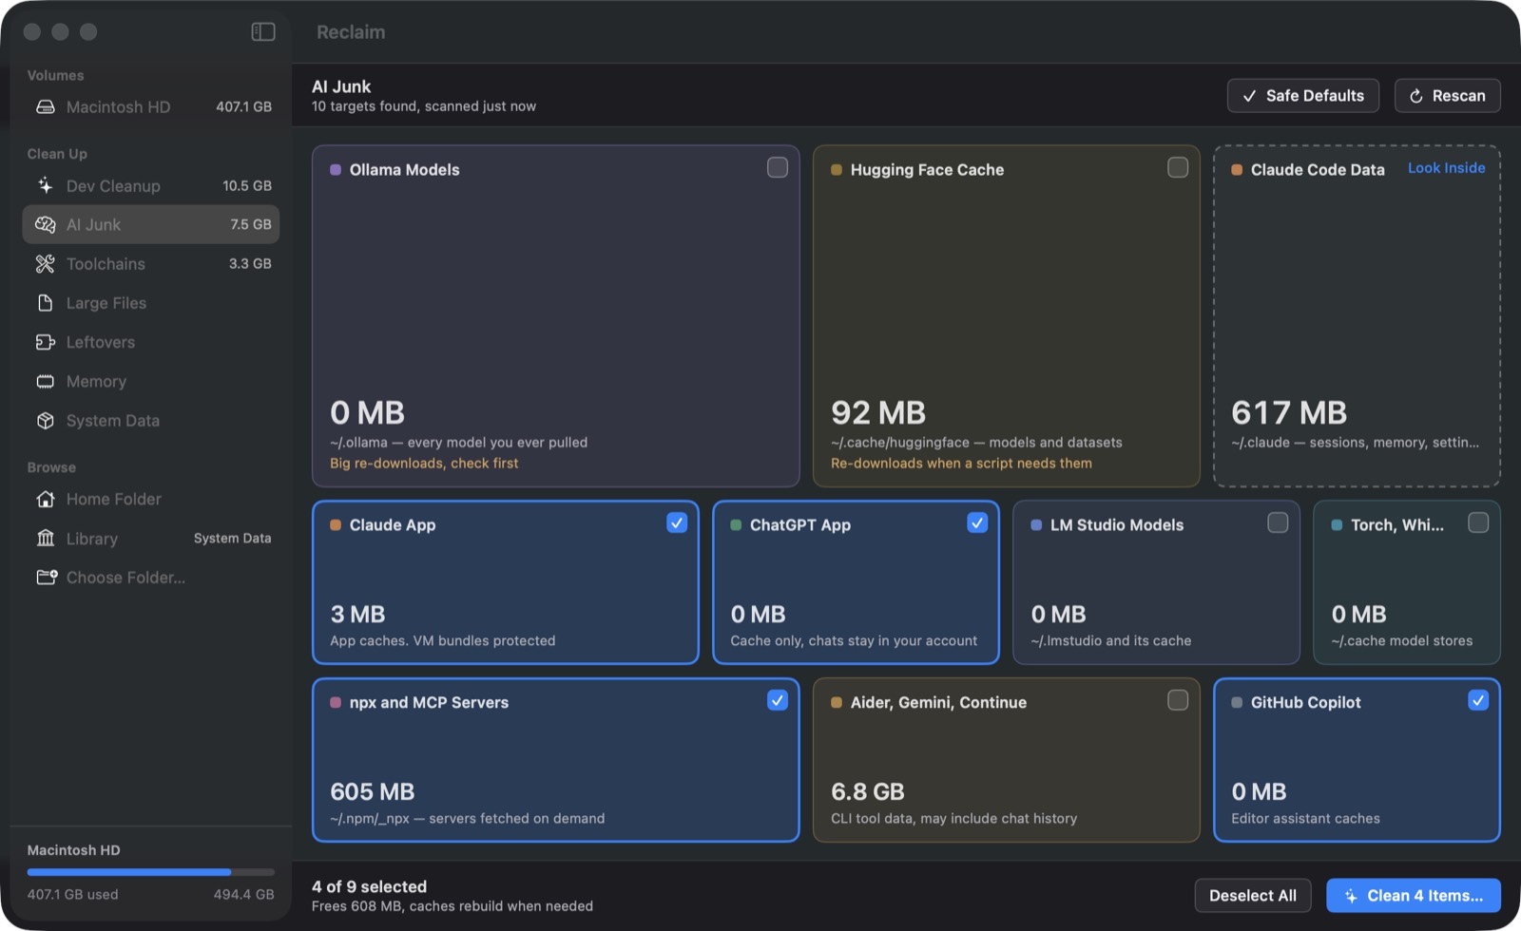The image size is (1521, 931).
Task: Click the Library building icon
Action: tap(46, 539)
